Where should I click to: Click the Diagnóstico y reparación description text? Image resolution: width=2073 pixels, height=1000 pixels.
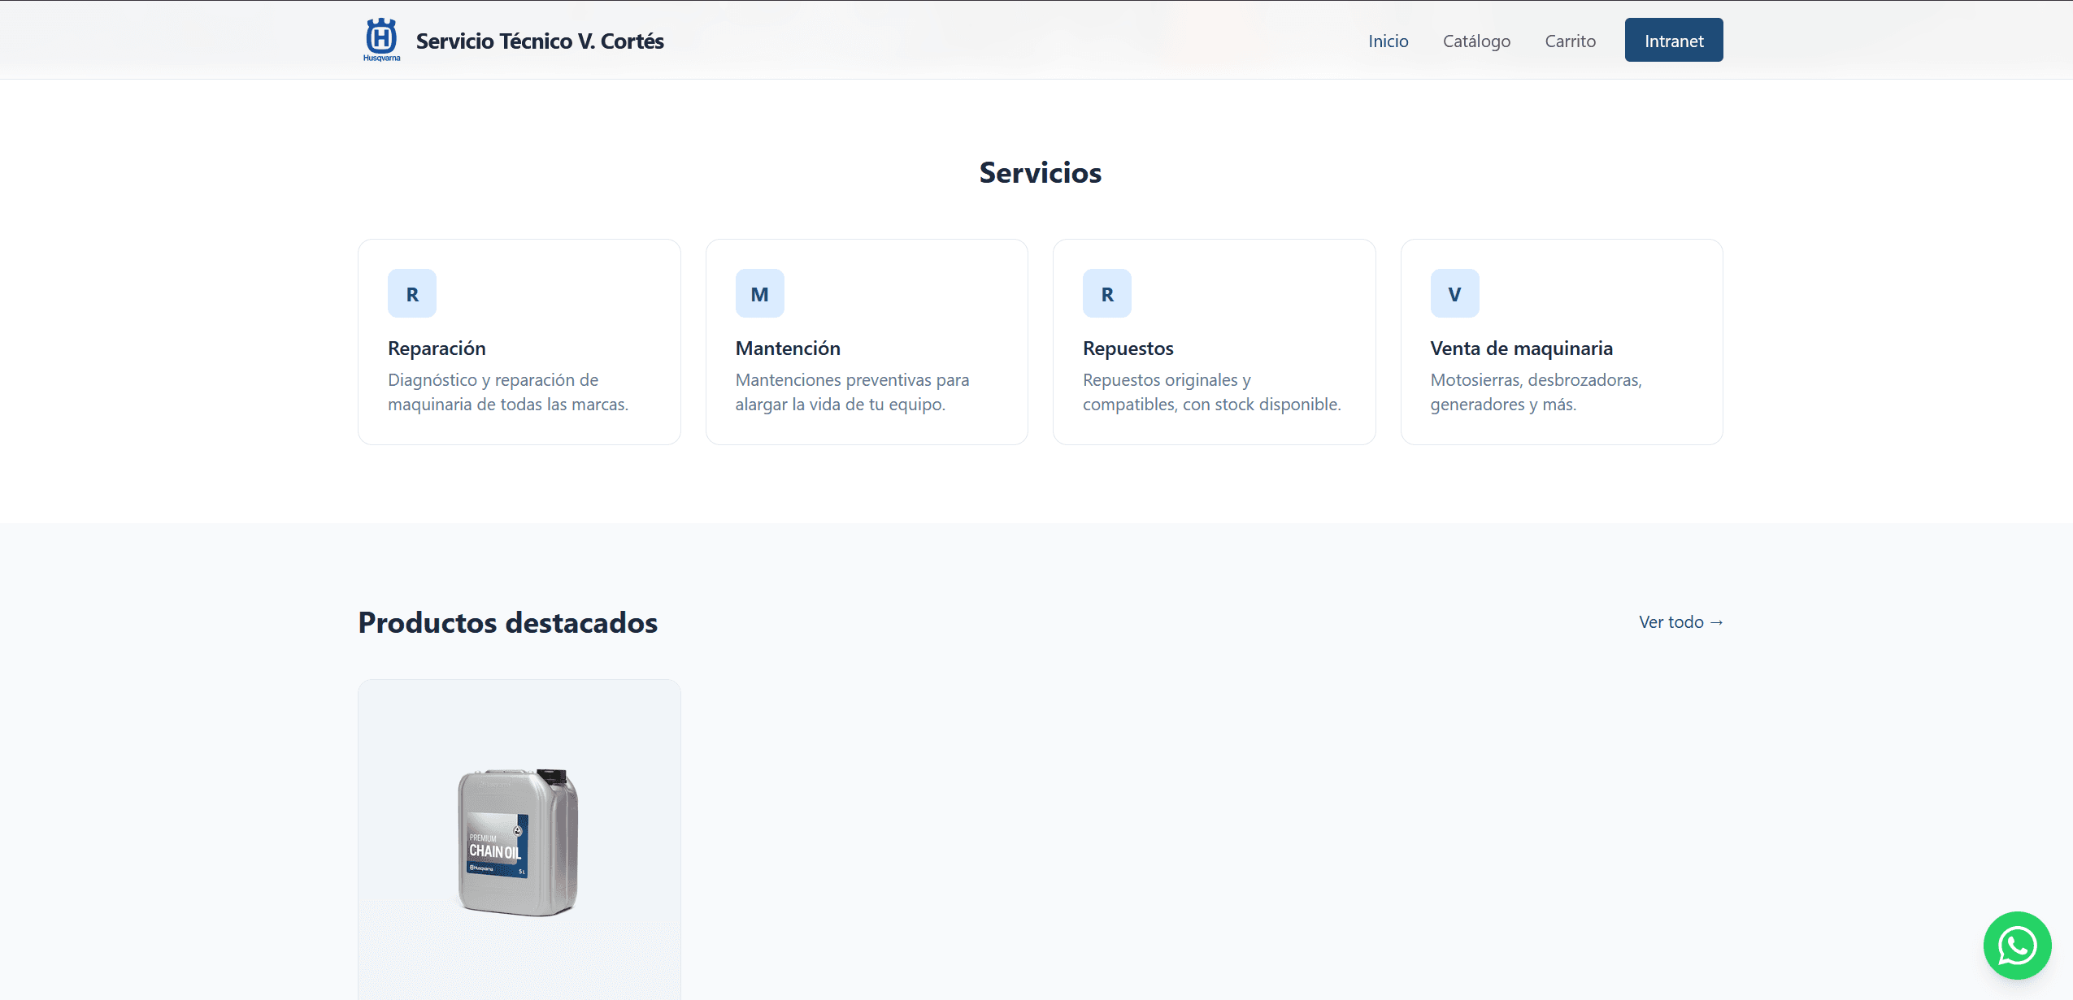tap(508, 392)
